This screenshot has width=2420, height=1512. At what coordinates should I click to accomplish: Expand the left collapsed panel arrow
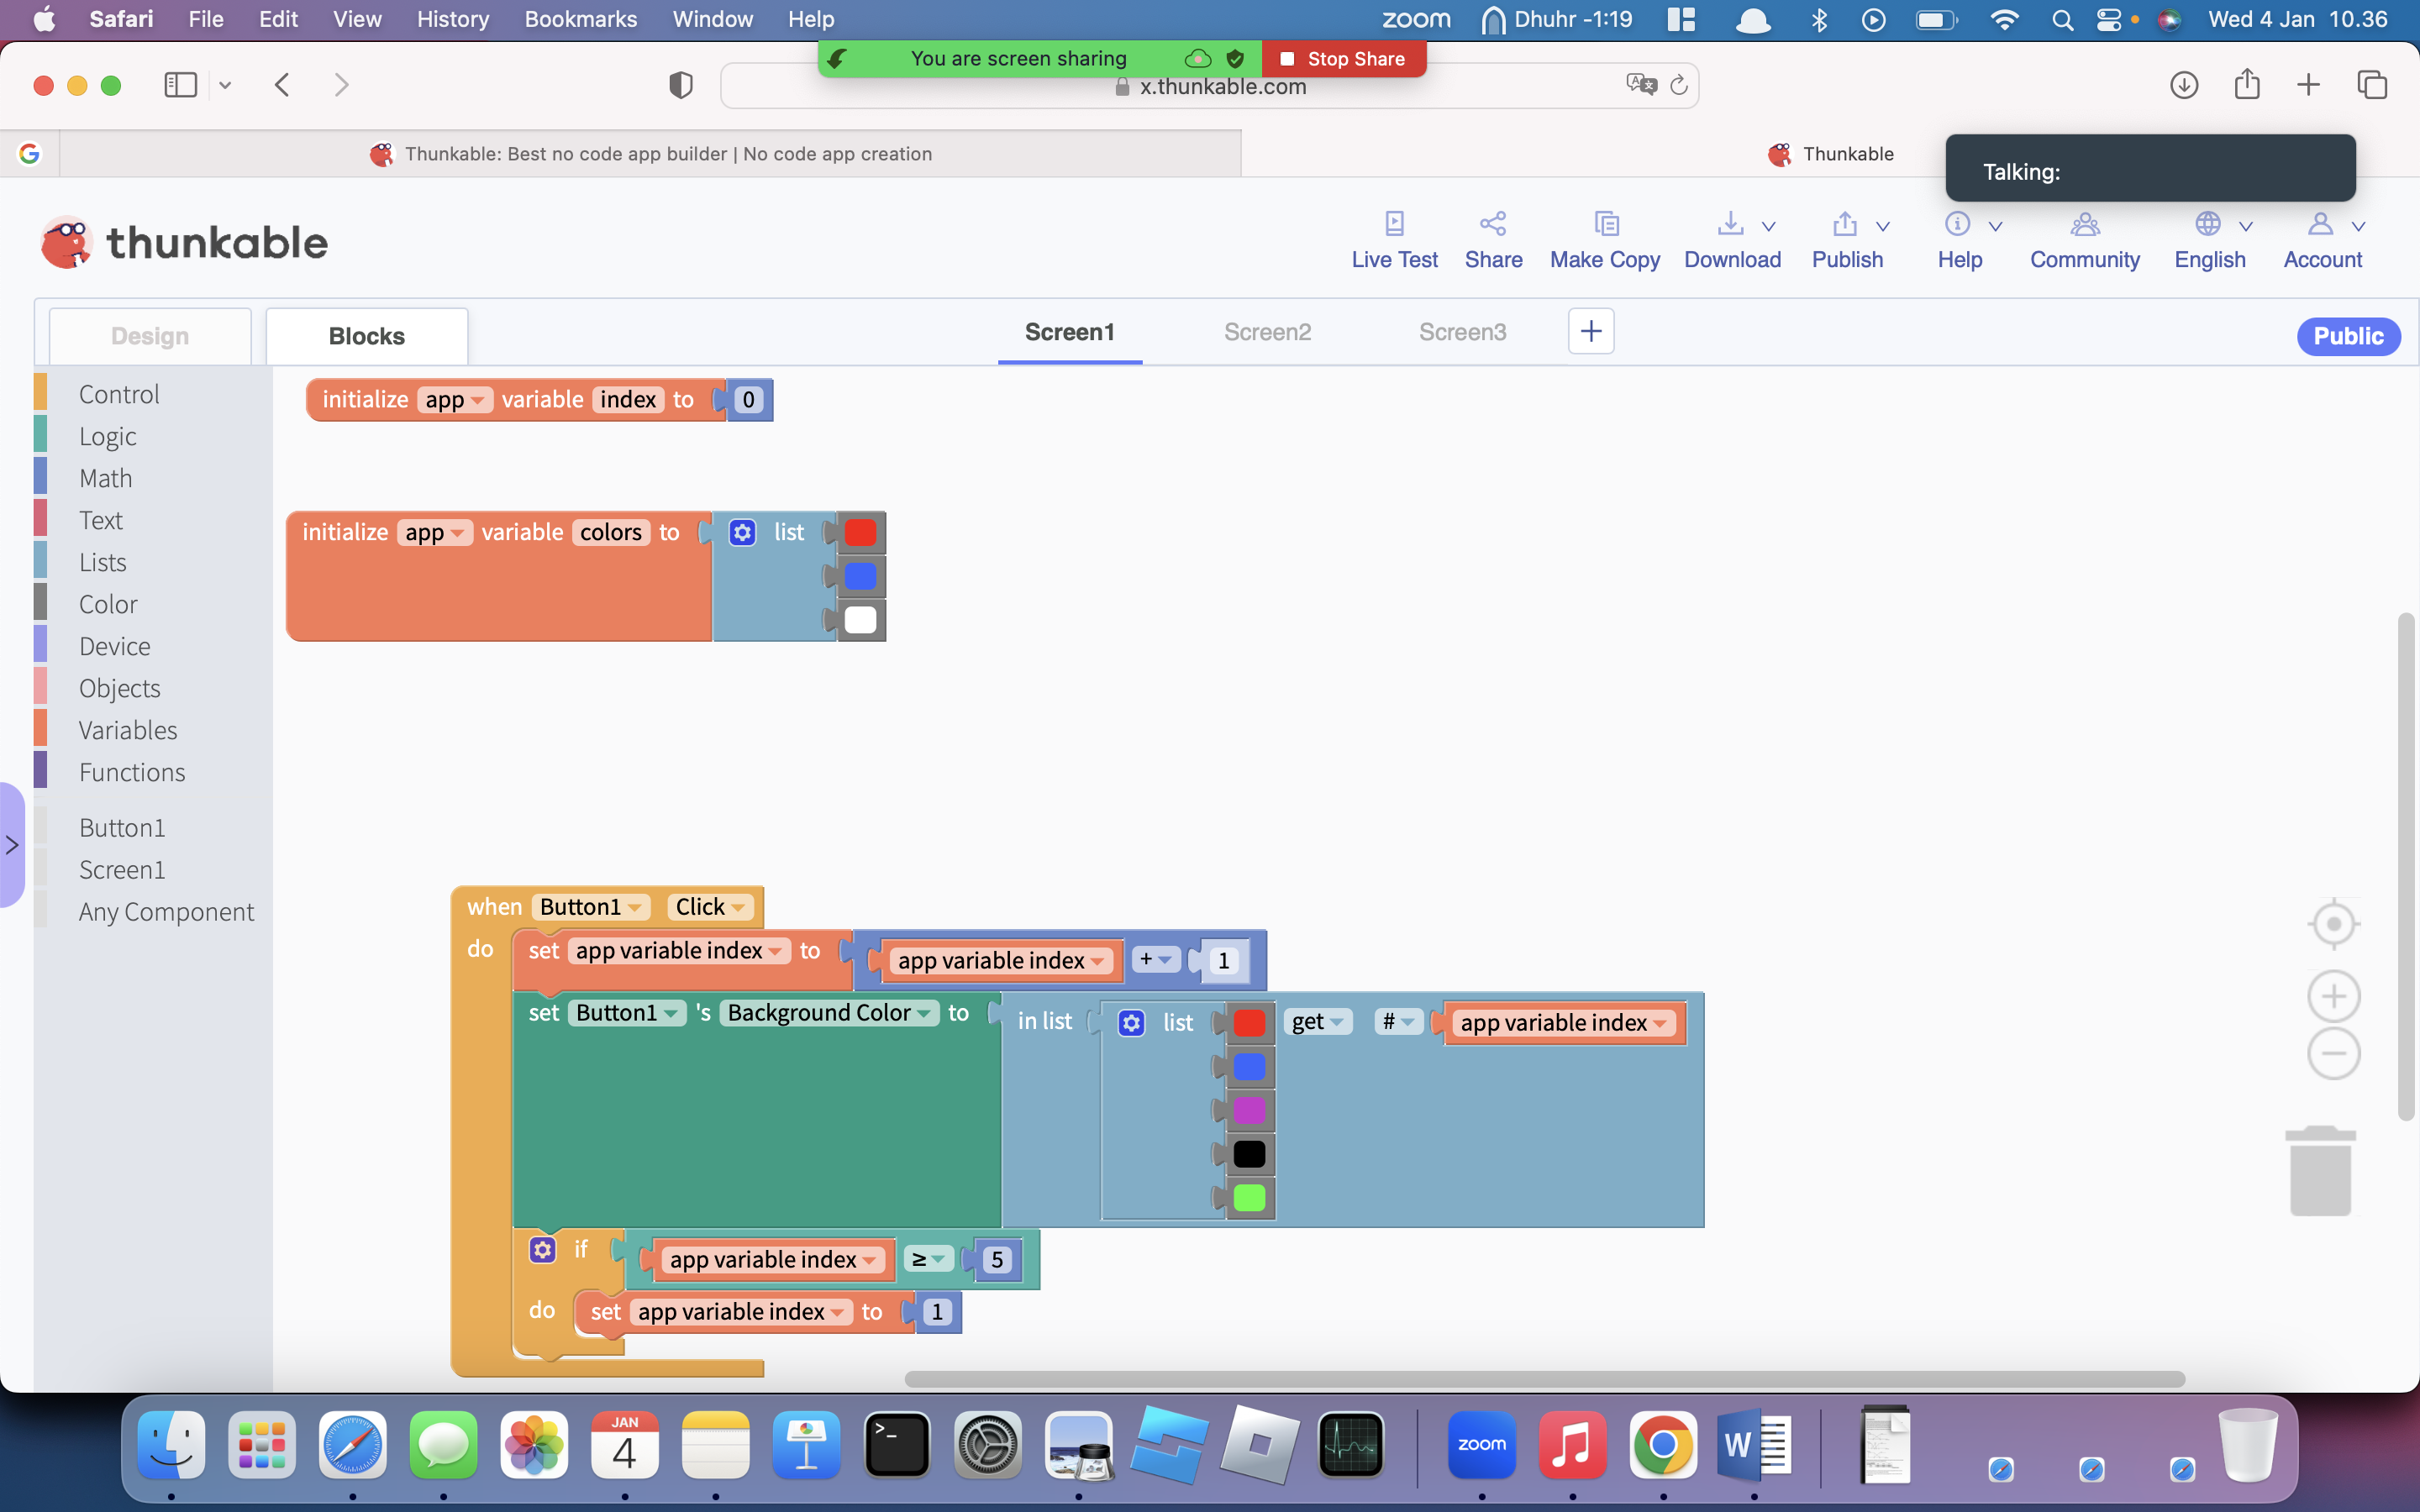[12, 845]
